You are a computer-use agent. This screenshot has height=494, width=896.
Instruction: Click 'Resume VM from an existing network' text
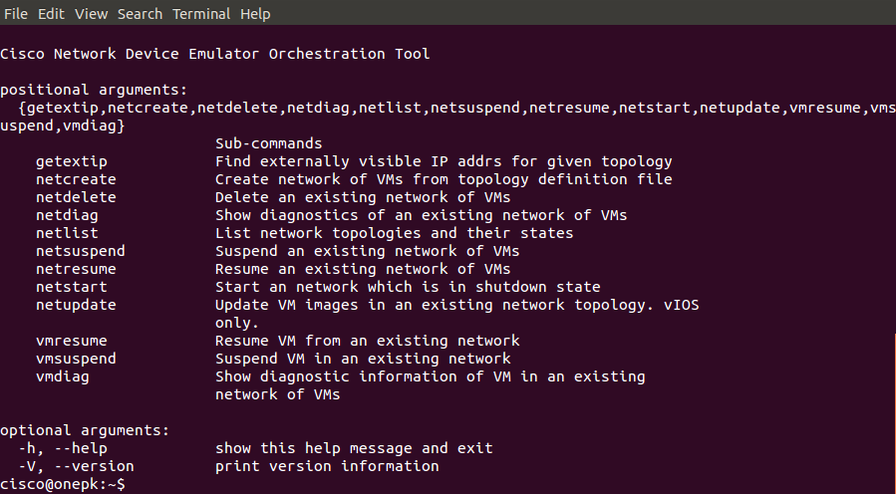coord(367,341)
